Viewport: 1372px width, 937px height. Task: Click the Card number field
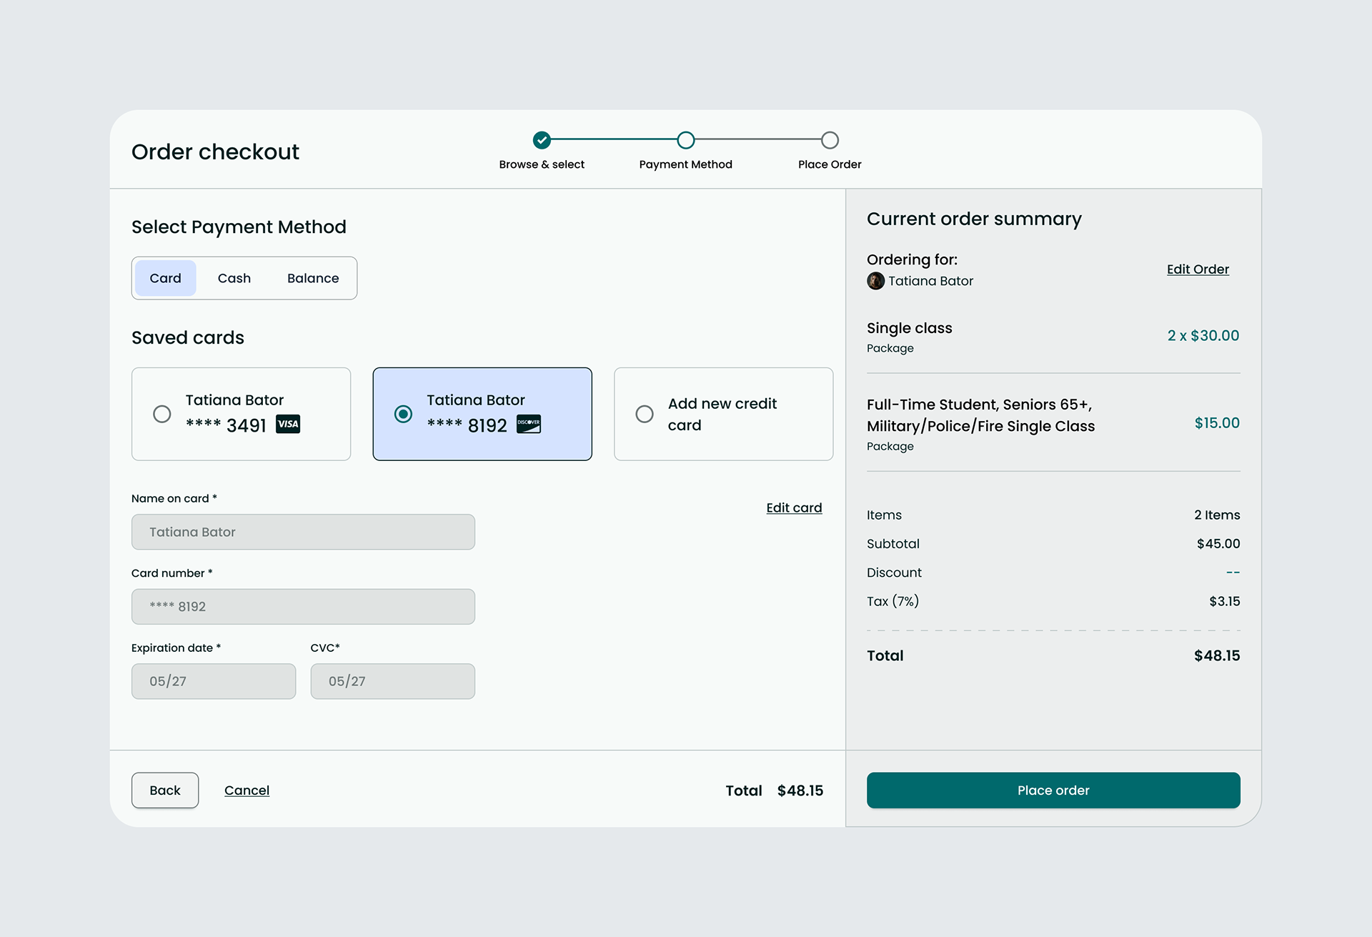coord(303,607)
